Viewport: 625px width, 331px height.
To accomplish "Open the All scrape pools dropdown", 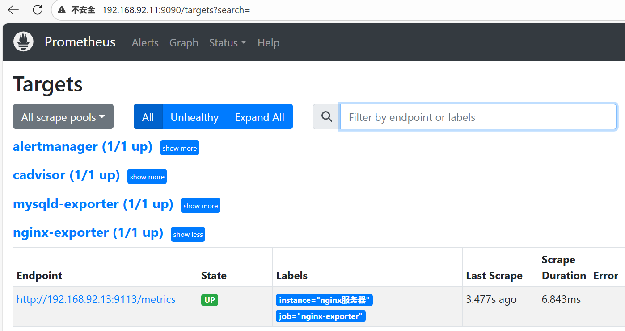I will click(63, 117).
